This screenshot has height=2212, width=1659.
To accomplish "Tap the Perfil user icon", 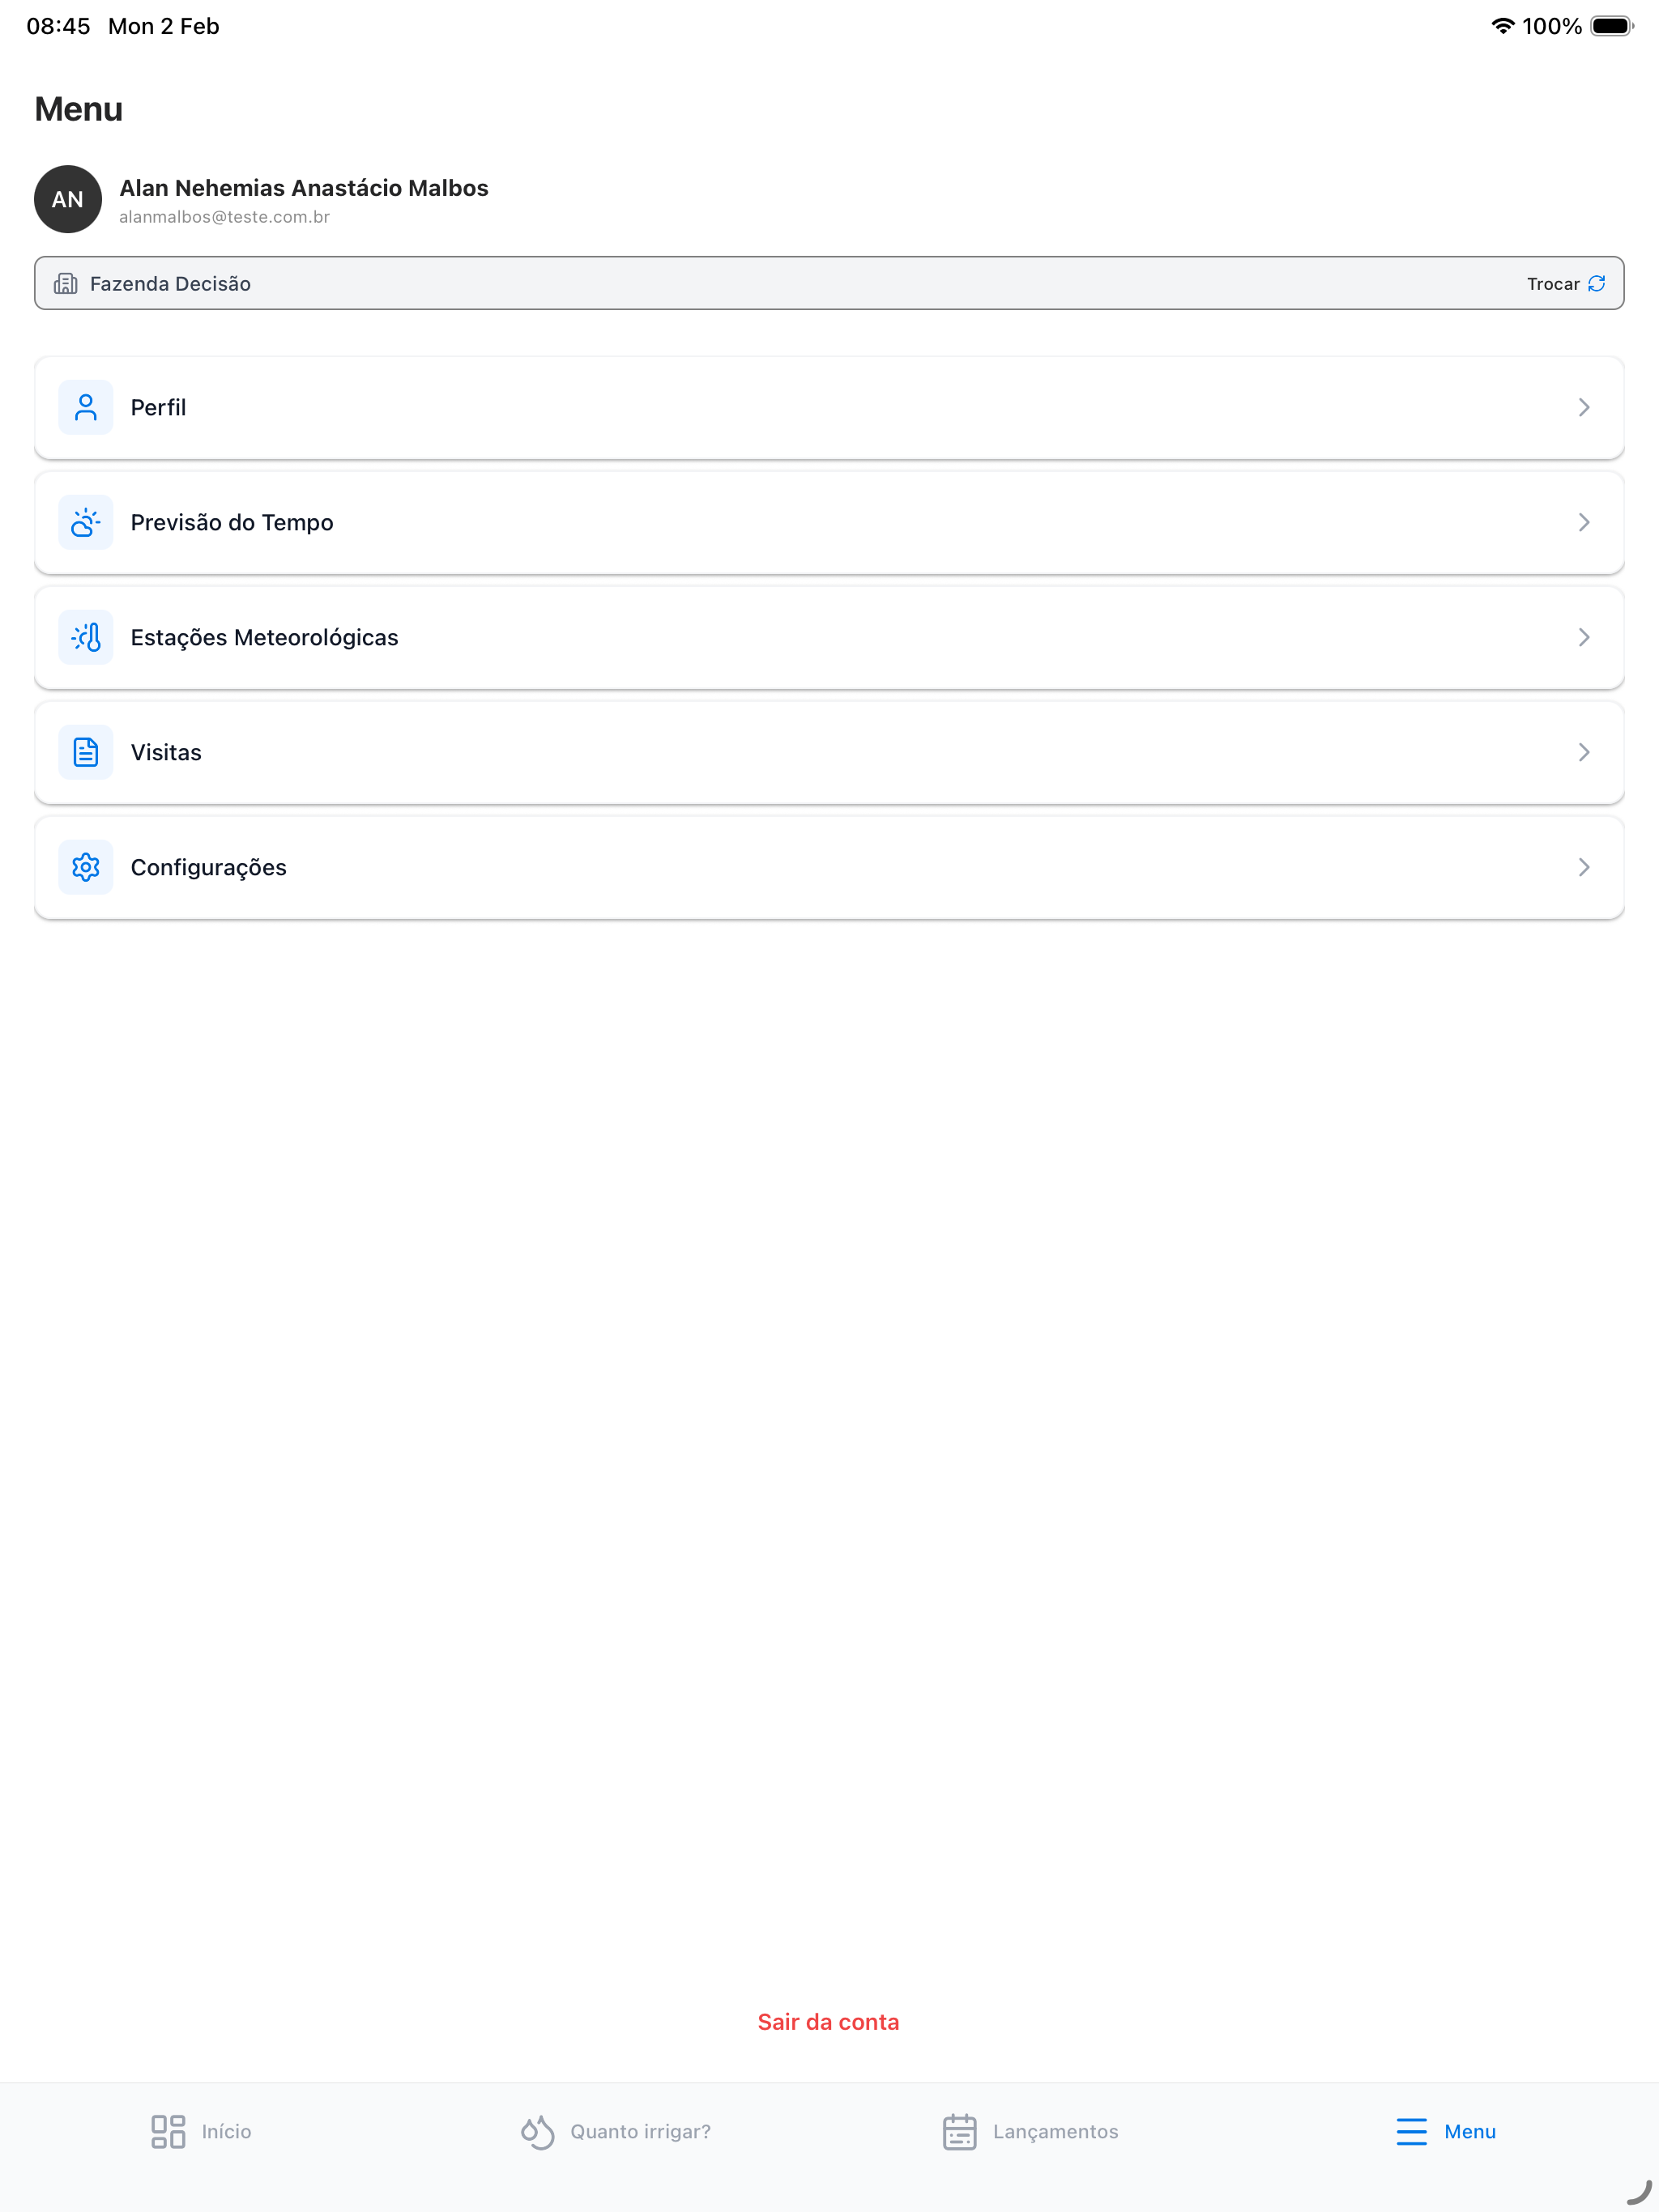I will point(86,407).
